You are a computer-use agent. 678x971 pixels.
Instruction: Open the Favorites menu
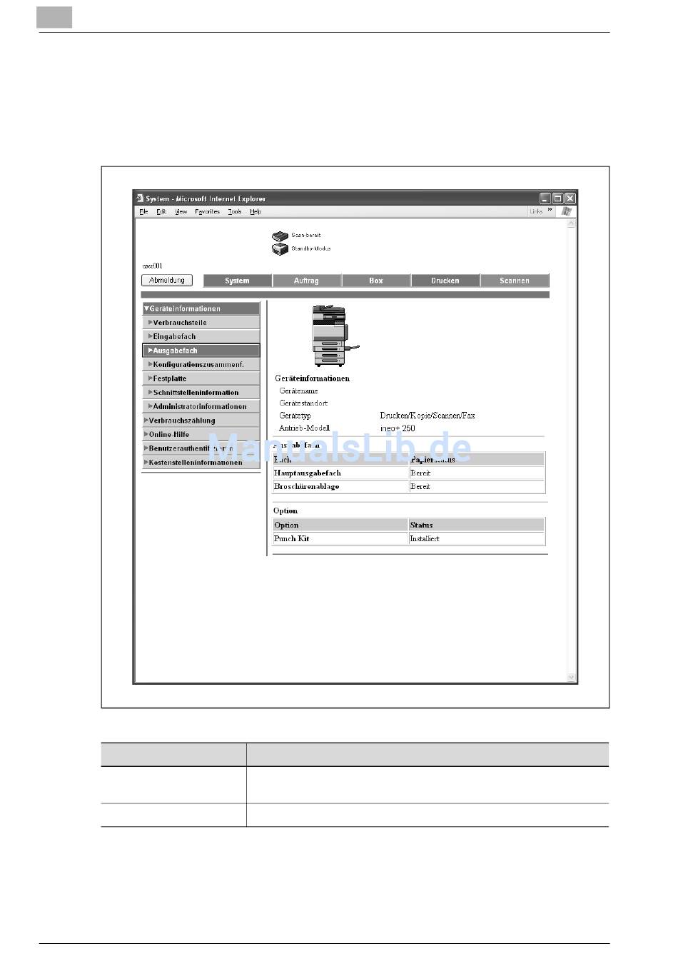(x=208, y=211)
